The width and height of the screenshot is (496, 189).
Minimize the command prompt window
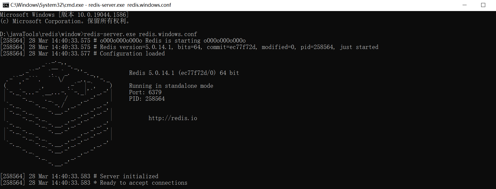click(464, 5)
